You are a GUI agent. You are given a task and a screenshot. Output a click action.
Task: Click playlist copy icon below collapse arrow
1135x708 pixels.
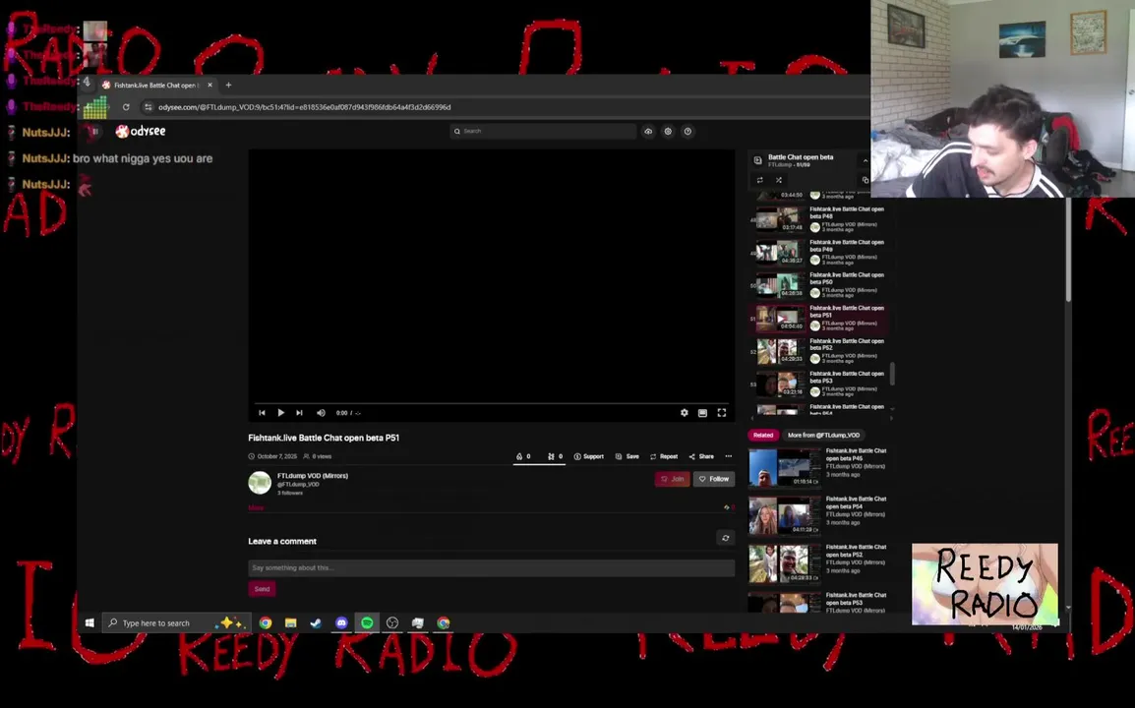point(865,180)
